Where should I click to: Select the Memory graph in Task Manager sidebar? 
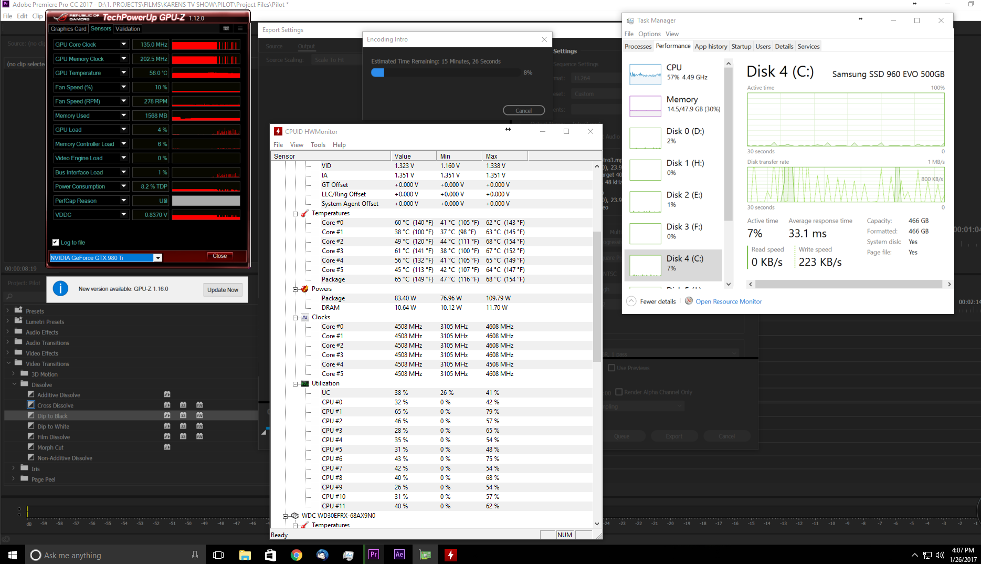tap(645, 106)
